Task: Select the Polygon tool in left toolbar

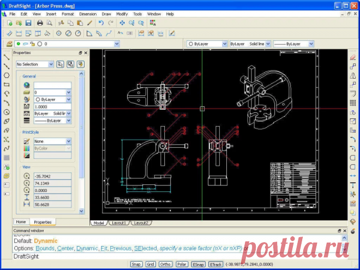Action: 7,75
